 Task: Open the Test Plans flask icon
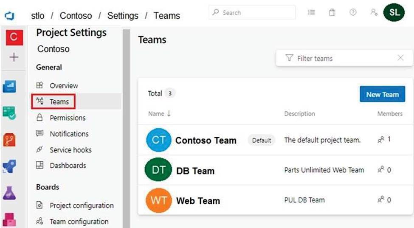coord(9,194)
